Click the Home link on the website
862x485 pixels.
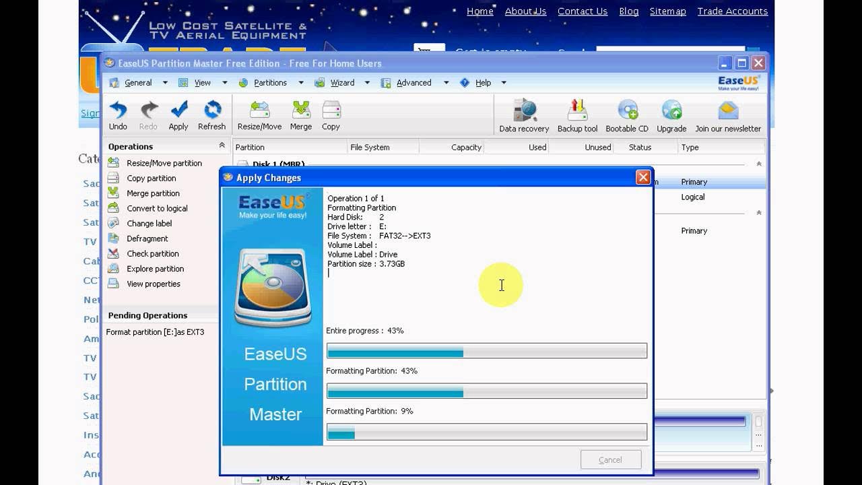coord(480,11)
